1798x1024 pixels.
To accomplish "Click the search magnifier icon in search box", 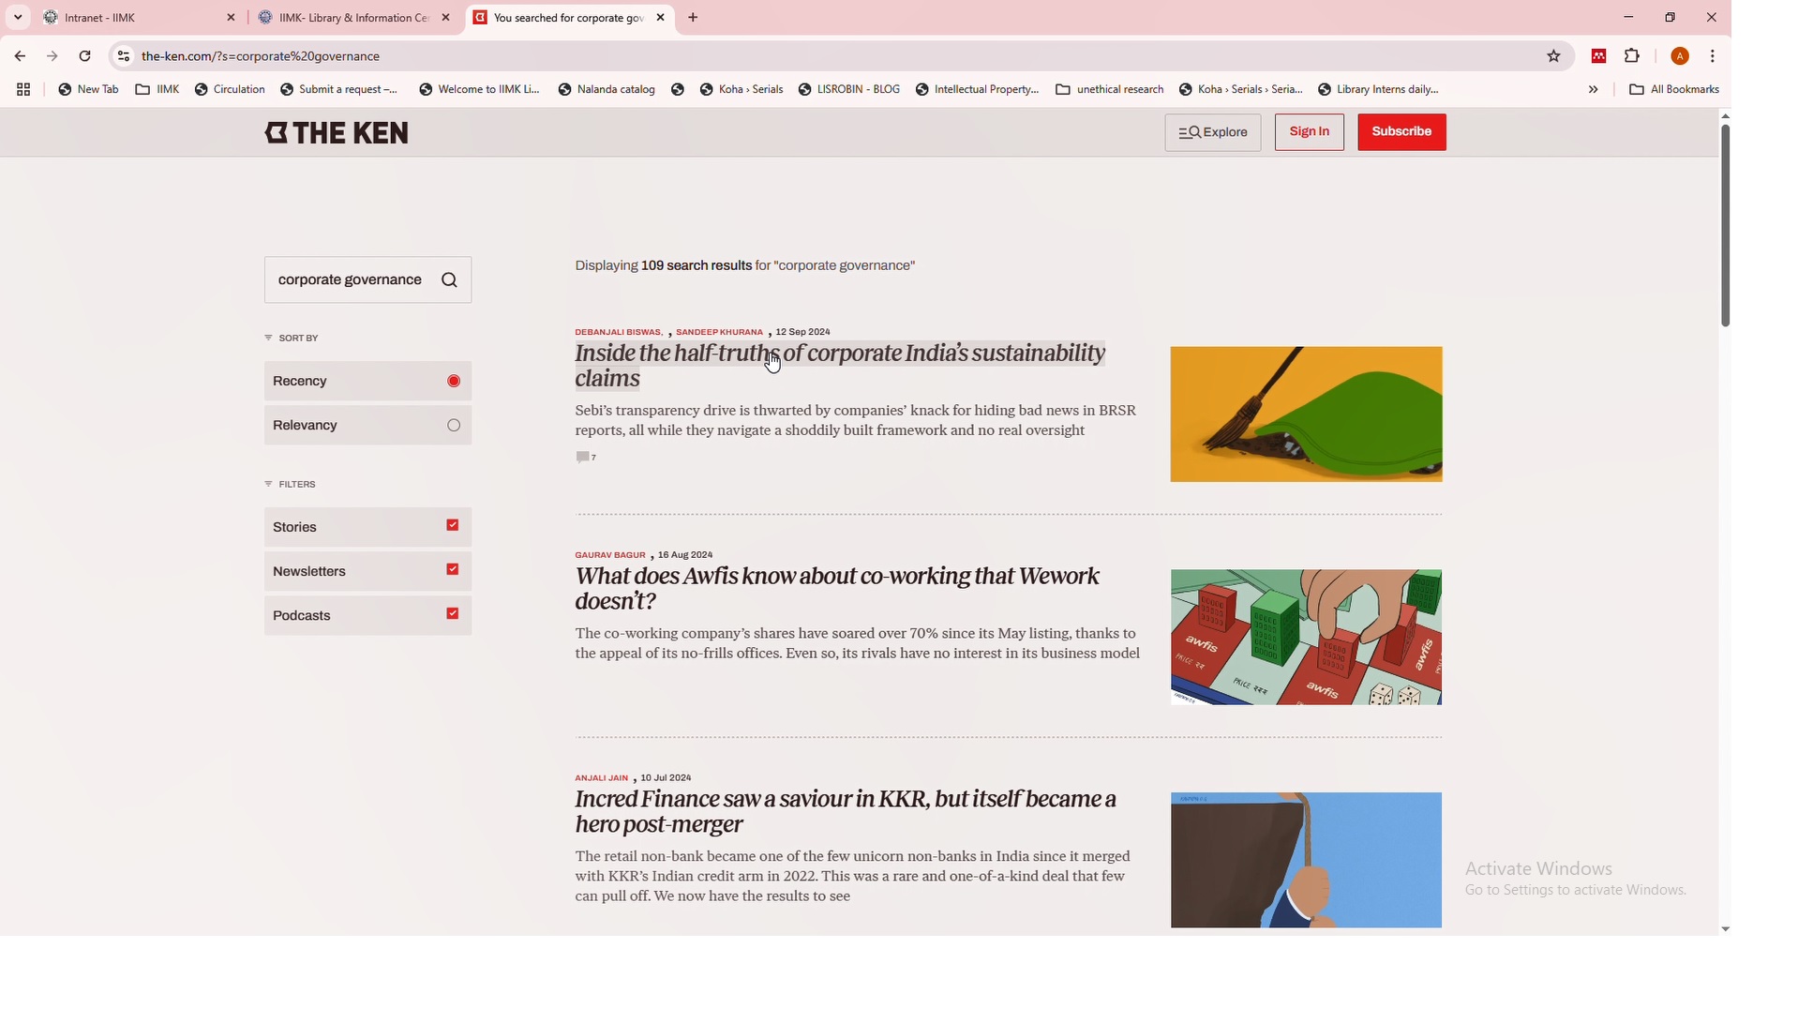I will (x=449, y=280).
